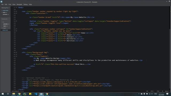Fold the text div on line 41
The width and height of the screenshot is (171, 96).
17,54
